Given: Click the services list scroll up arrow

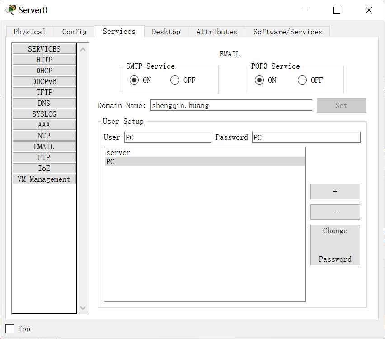Looking at the screenshot, I should point(83,50).
